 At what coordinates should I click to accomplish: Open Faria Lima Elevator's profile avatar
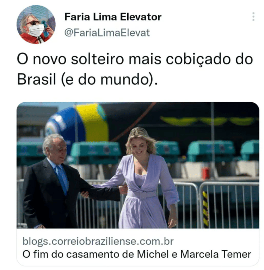click(x=36, y=25)
